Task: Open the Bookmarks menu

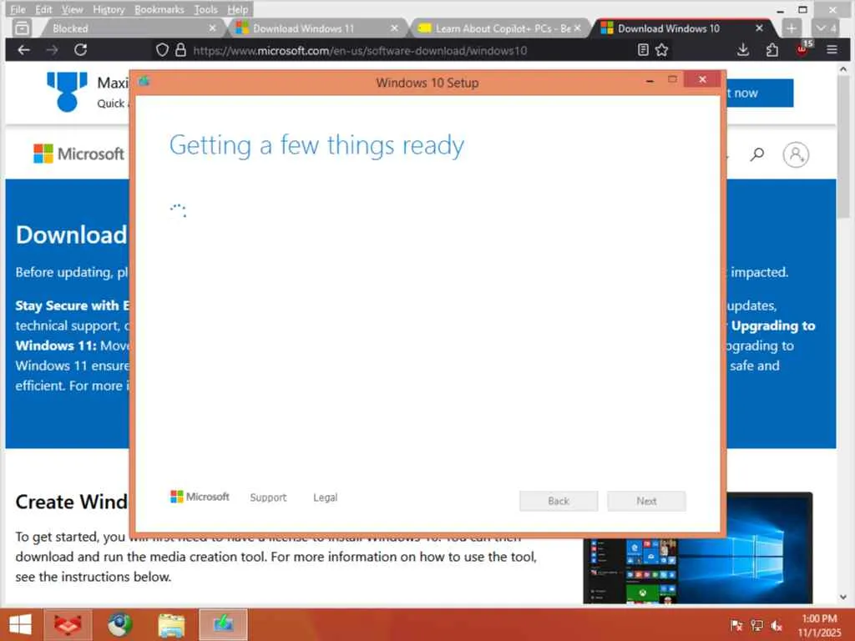Action: point(159,9)
